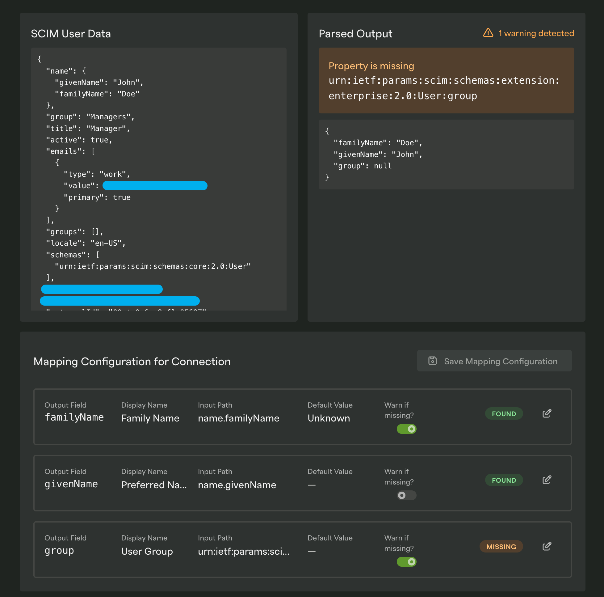Click the Unknown default value for familyName
This screenshot has height=597, width=604.
[329, 418]
